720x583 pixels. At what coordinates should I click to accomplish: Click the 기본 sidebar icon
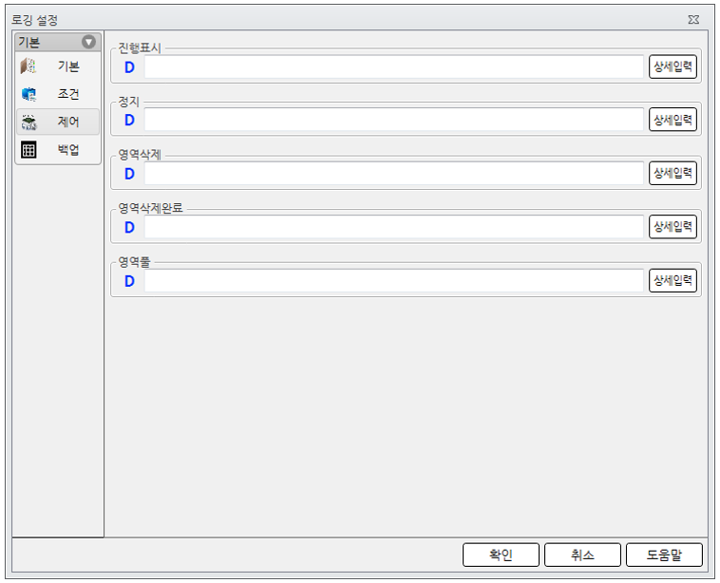click(x=28, y=66)
